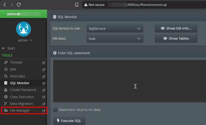Open the File Manager tool

[20, 111]
